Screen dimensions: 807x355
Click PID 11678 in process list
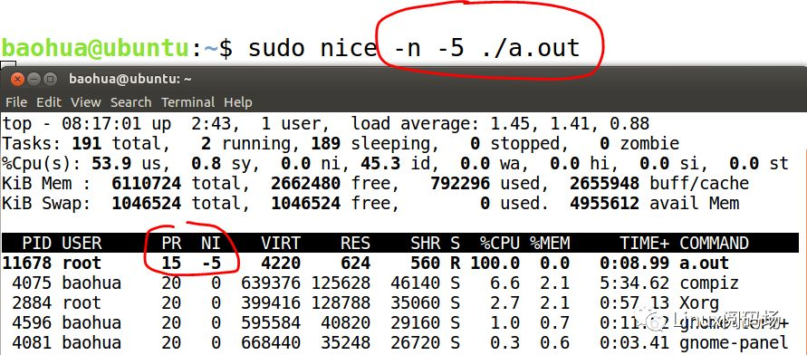(x=27, y=263)
